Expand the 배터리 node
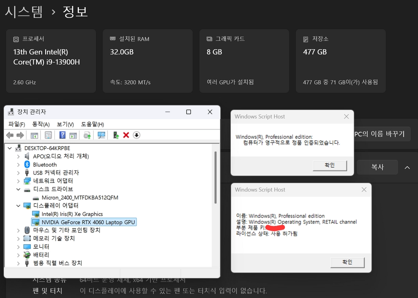 [18, 255]
